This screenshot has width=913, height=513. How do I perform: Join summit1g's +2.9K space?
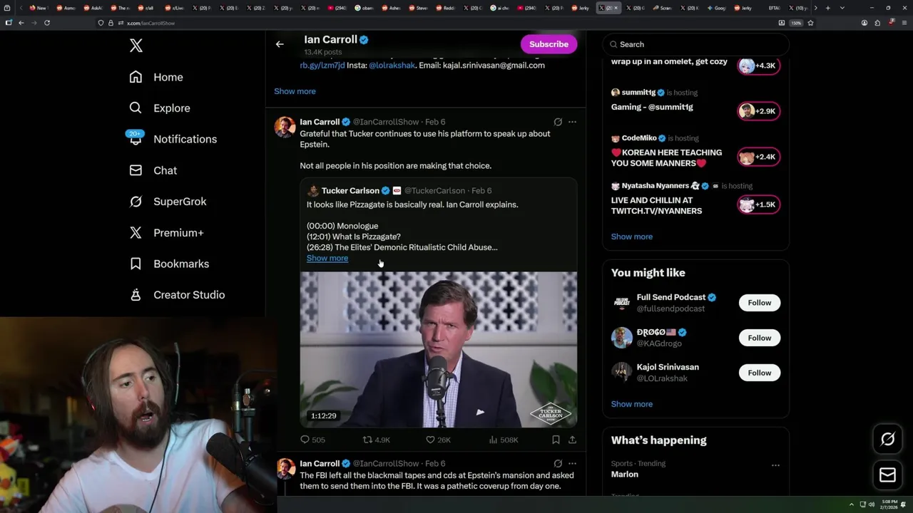coord(758,111)
